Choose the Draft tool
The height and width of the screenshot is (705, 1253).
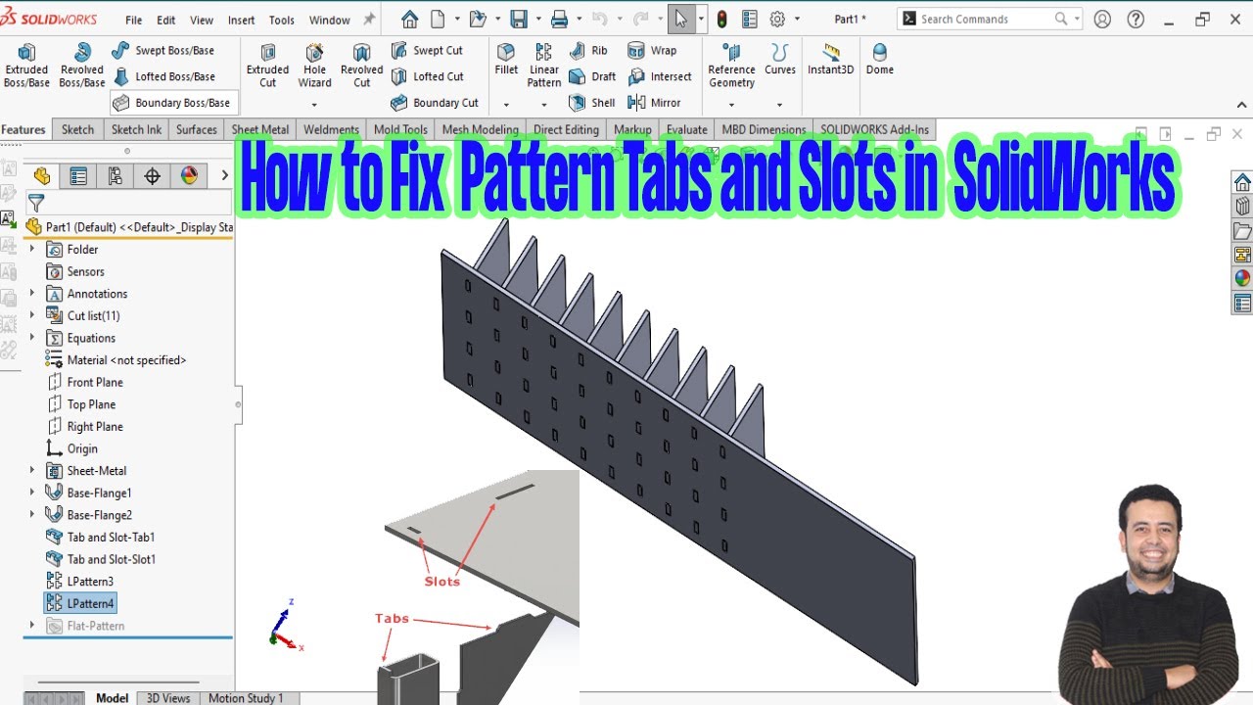592,76
